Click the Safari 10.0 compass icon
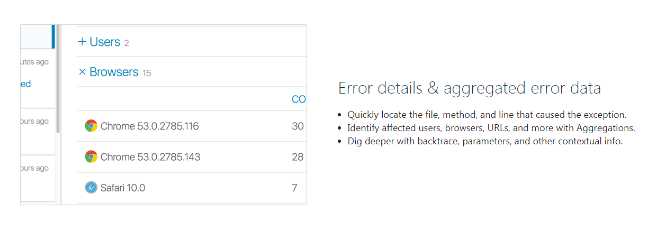This screenshot has height=240, width=666. pyautogui.click(x=91, y=188)
